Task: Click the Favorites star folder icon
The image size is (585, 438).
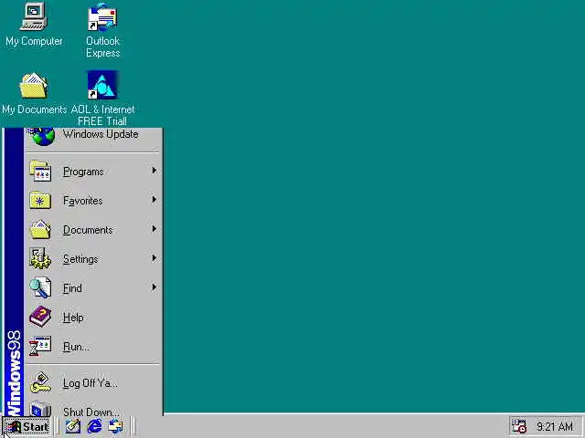Action: pos(40,201)
